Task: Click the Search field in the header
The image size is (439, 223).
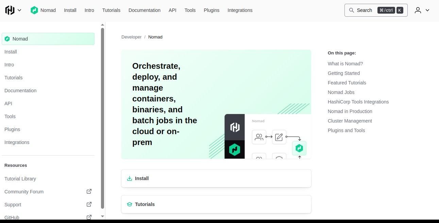Action: [376, 10]
